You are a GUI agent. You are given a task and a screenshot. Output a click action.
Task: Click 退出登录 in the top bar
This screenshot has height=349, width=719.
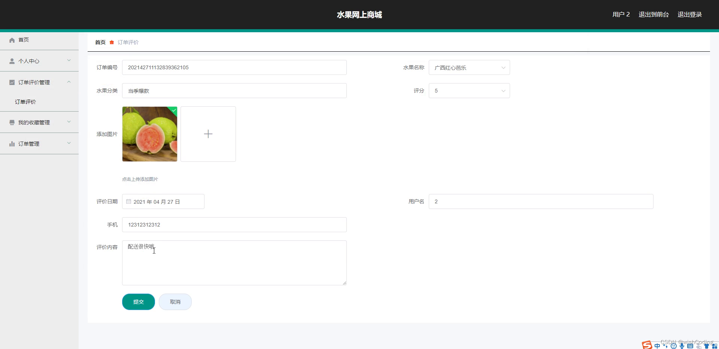tap(690, 14)
